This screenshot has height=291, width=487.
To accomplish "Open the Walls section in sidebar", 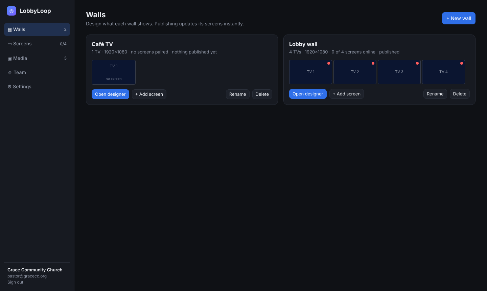I will point(37,29).
